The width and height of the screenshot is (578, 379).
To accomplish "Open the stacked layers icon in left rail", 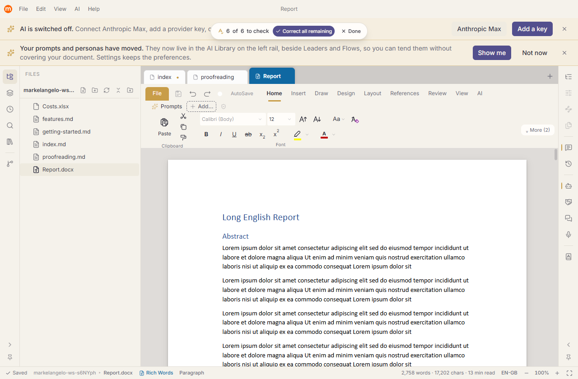I will (10, 93).
